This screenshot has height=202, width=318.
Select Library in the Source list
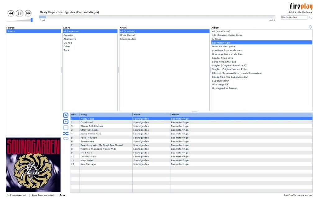coord(34,31)
